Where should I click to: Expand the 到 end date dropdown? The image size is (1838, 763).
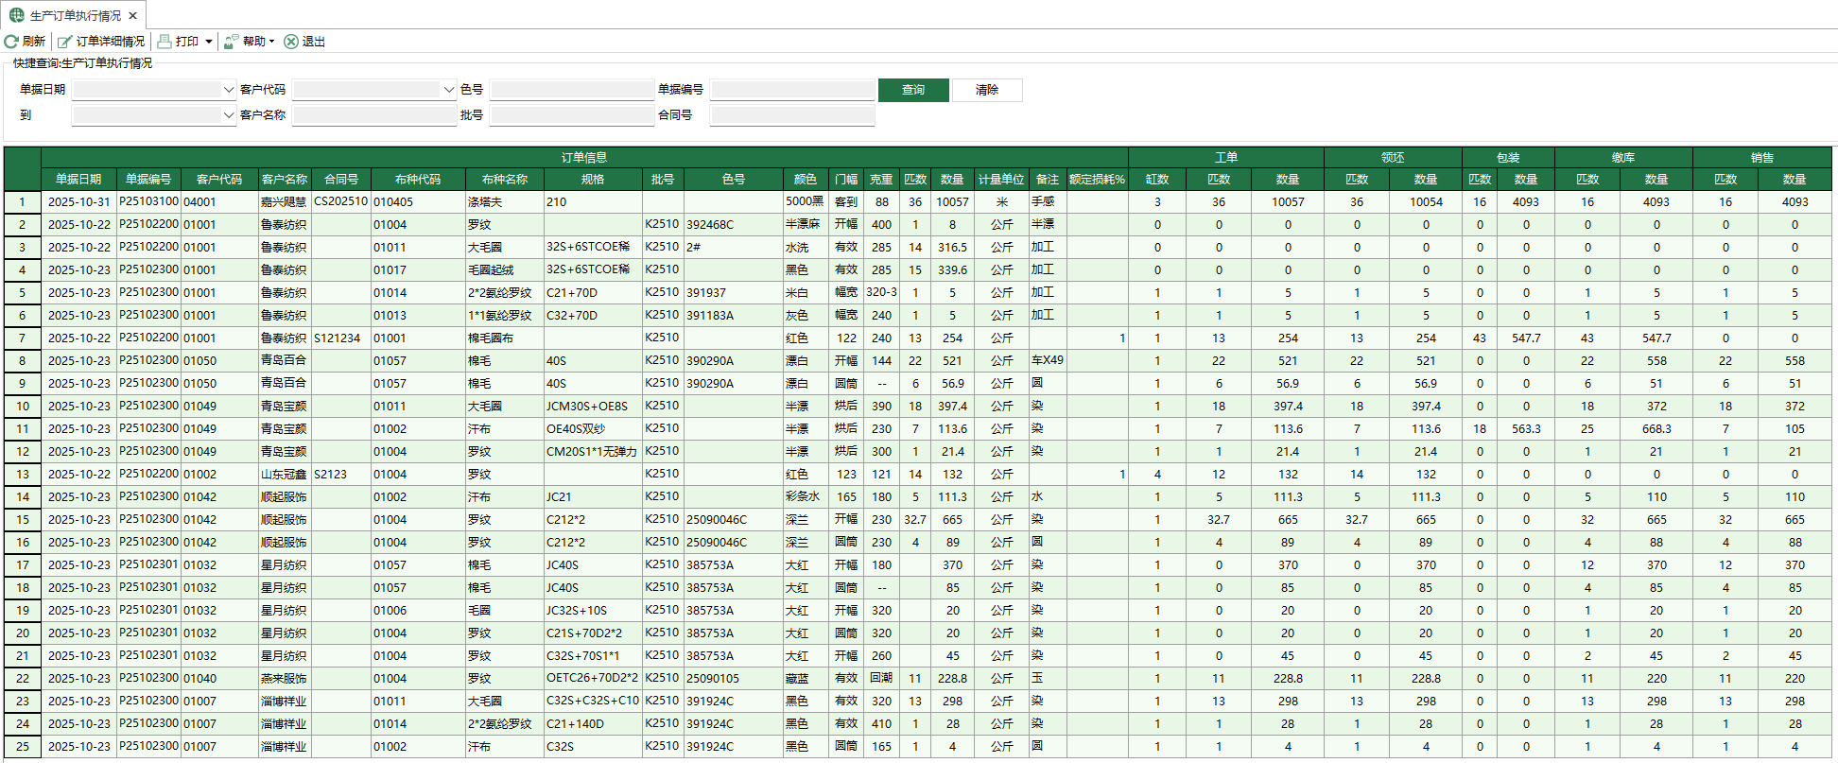228,115
